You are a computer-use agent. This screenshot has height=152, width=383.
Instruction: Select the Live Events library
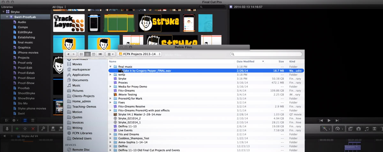pos(206,130)
